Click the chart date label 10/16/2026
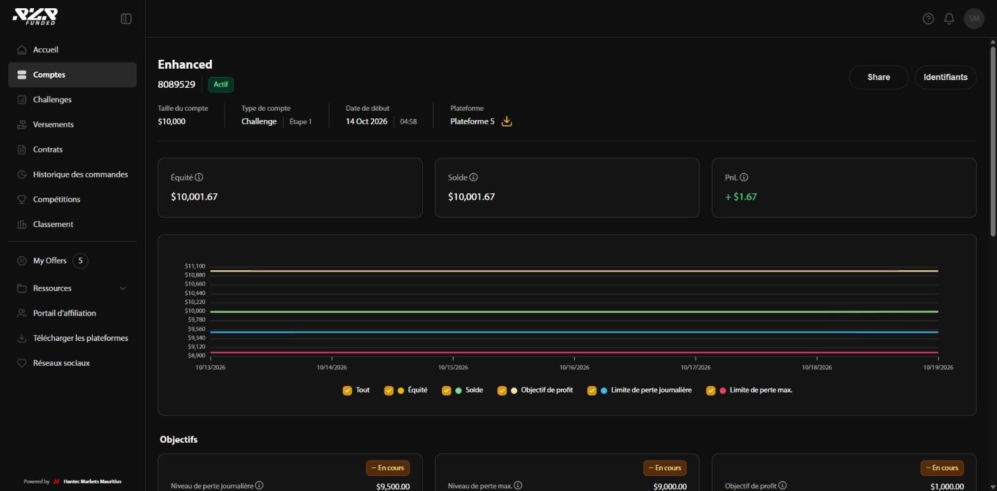The width and height of the screenshot is (997, 491). point(574,367)
